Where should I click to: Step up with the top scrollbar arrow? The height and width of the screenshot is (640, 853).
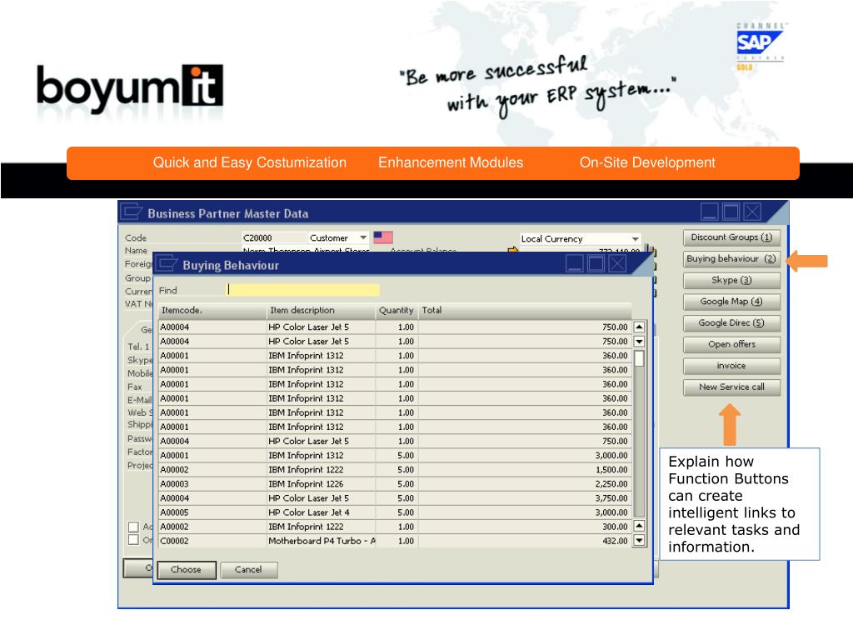[x=639, y=327]
